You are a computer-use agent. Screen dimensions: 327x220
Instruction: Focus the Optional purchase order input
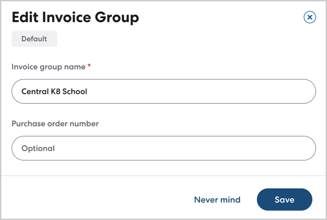[x=163, y=148]
